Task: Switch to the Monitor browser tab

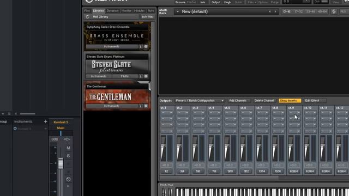Action: 126,11
